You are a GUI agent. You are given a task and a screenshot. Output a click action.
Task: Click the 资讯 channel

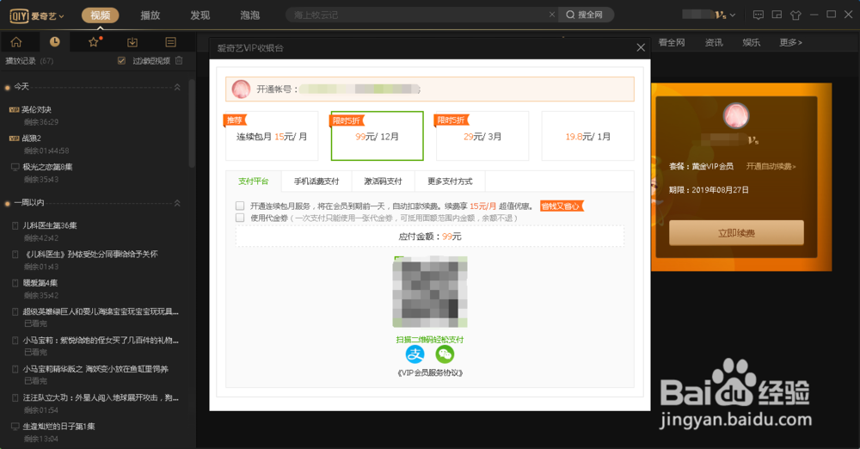click(714, 42)
